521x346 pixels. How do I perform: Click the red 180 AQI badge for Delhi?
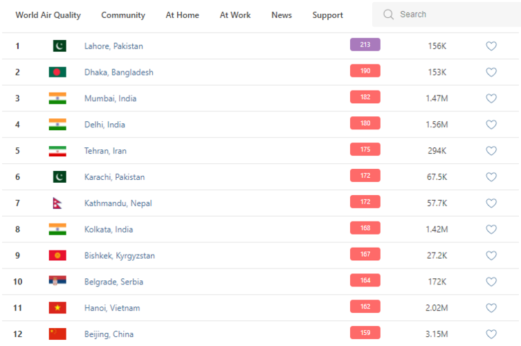(x=365, y=124)
